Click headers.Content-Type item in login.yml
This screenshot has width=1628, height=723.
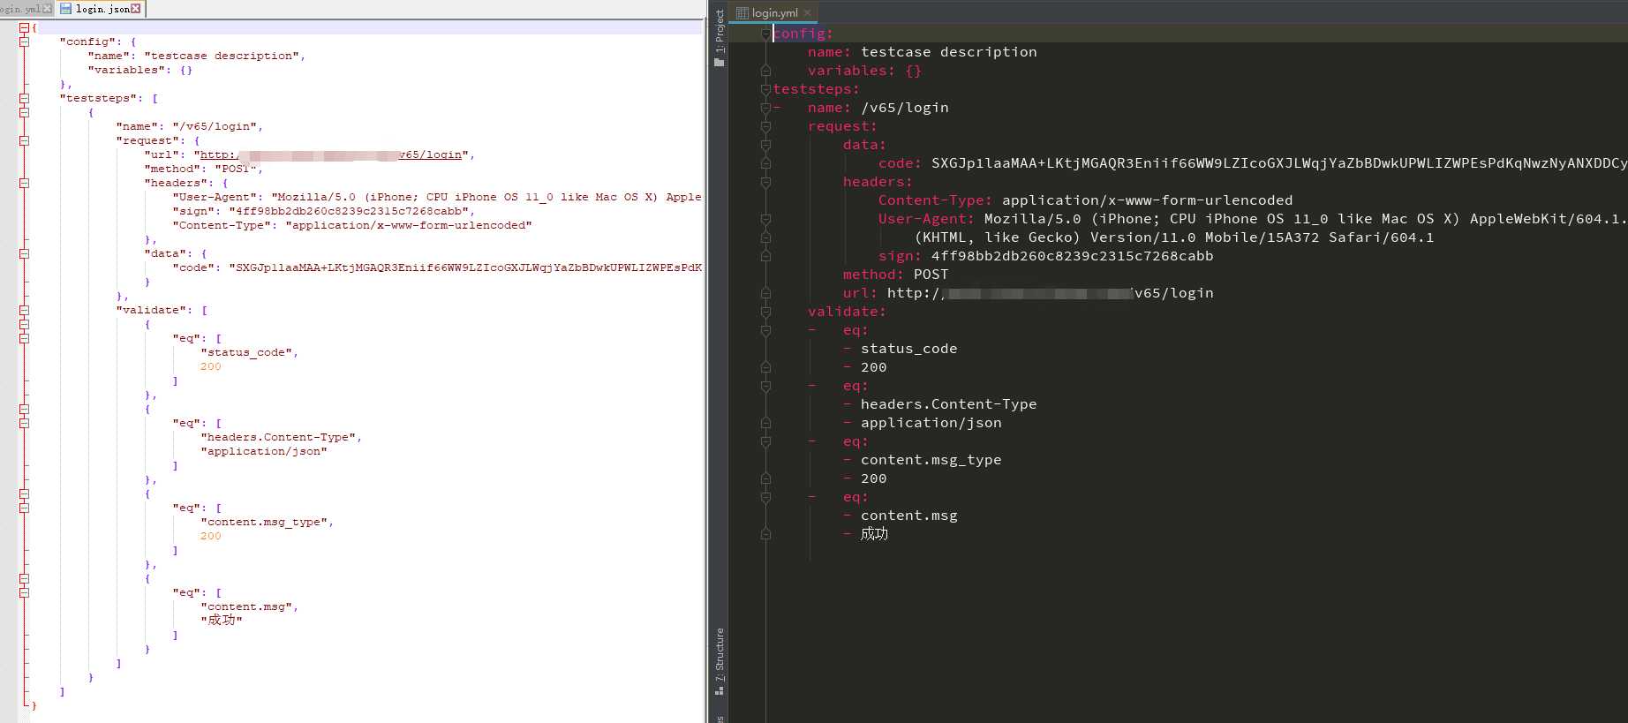948,404
